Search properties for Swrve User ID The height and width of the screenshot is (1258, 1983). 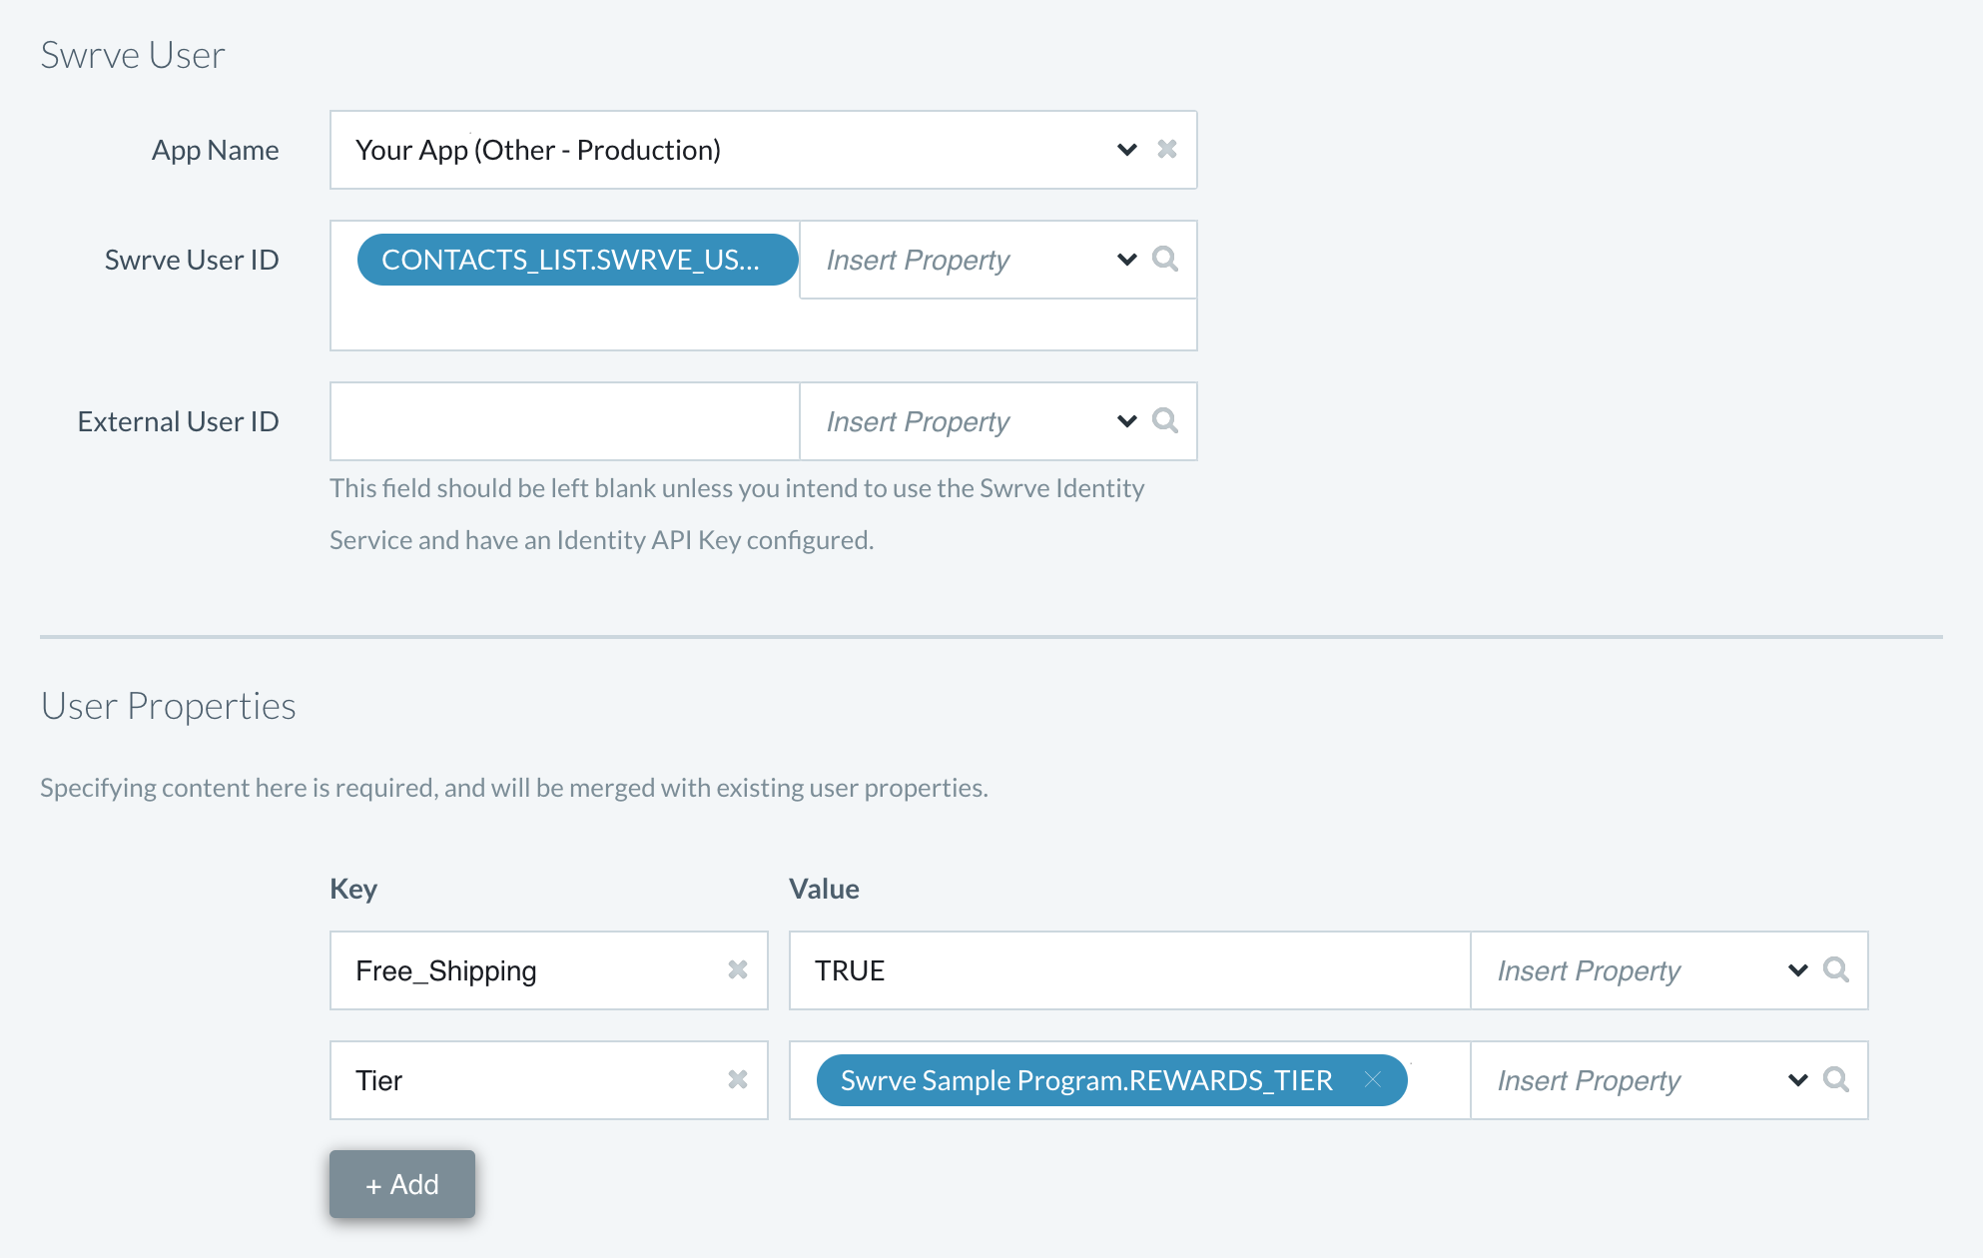1165,260
